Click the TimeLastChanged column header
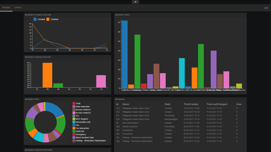 coord(216,104)
